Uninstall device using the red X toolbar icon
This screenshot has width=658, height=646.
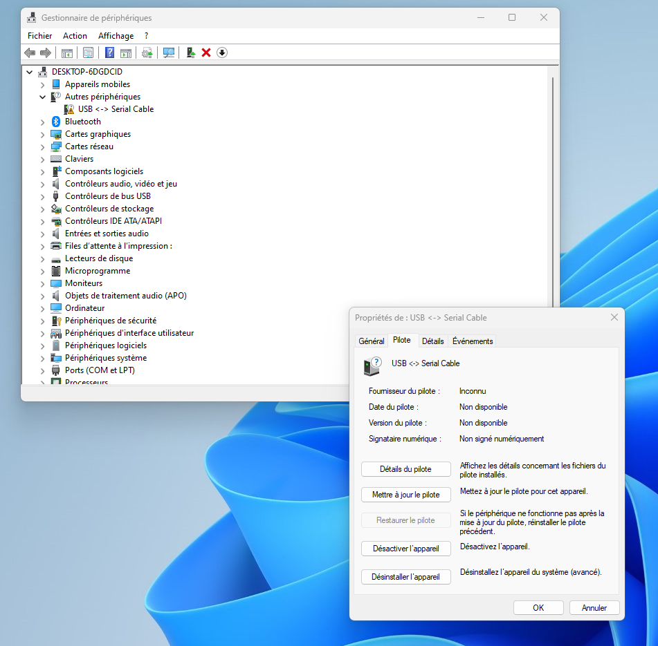[x=206, y=53]
